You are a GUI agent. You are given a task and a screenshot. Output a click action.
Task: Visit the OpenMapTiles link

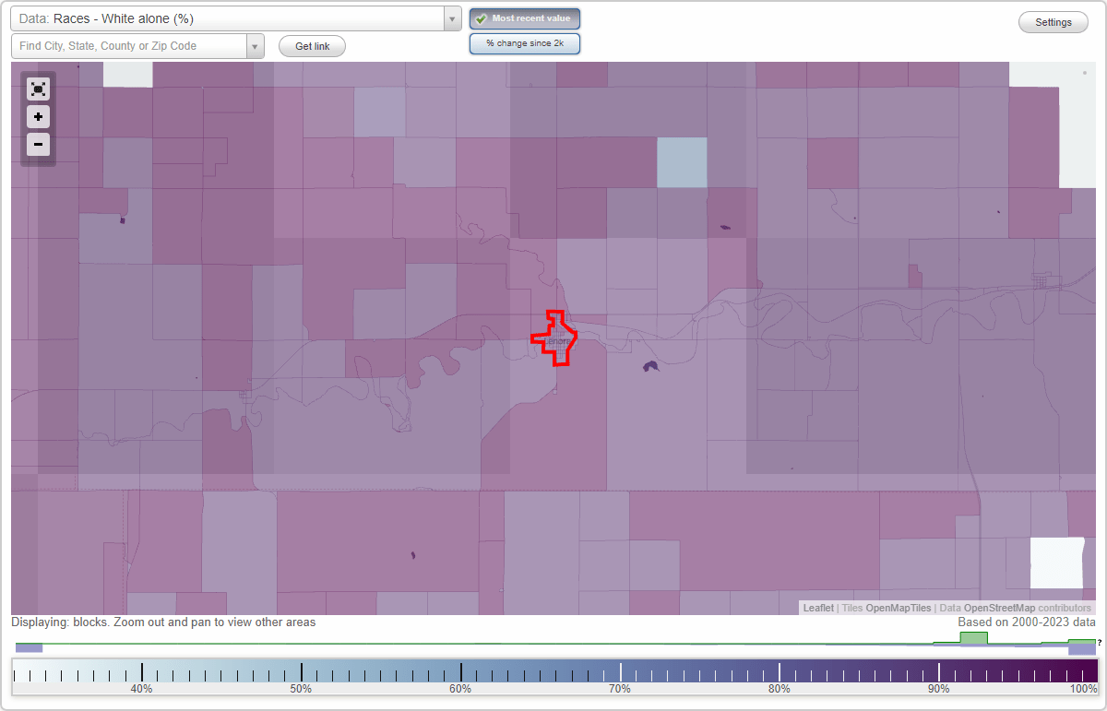[897, 608]
